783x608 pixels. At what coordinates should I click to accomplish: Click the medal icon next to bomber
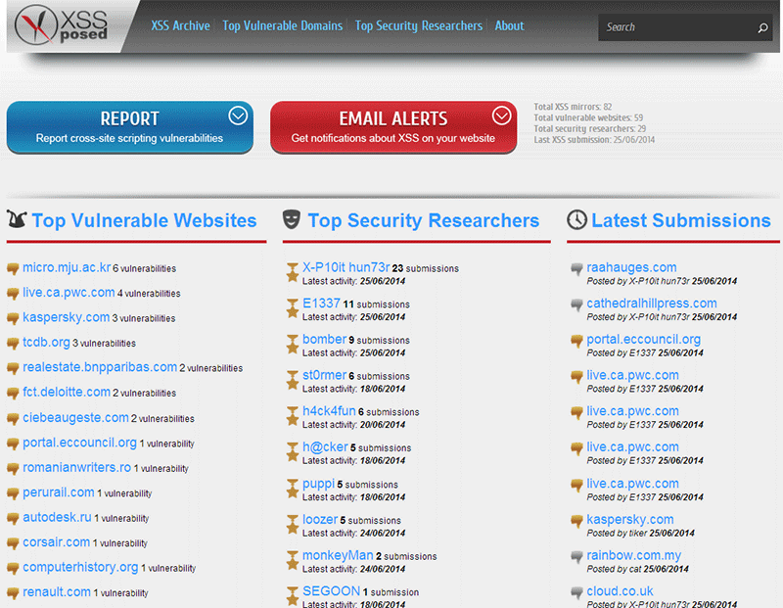[292, 345]
